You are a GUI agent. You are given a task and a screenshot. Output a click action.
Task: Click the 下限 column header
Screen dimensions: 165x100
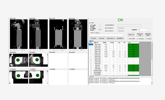(125, 43)
